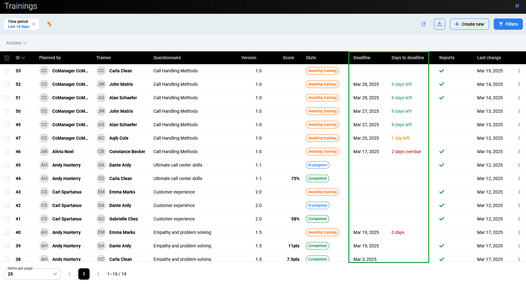526x284 pixels.
Task: Click page number 1 in pagination
Action: pyautogui.click(x=84, y=274)
